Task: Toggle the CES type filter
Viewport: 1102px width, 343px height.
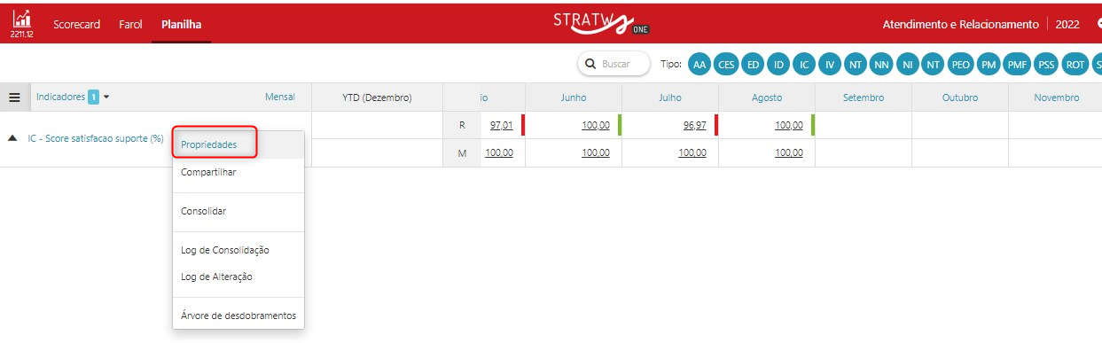Action: click(726, 65)
